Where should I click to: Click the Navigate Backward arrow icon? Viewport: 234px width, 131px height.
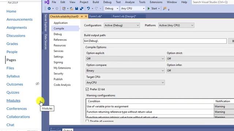pos(49,8)
